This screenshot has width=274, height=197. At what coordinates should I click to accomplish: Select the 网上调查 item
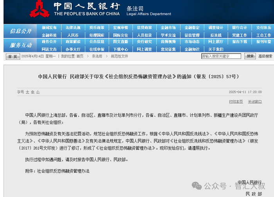point(144,49)
